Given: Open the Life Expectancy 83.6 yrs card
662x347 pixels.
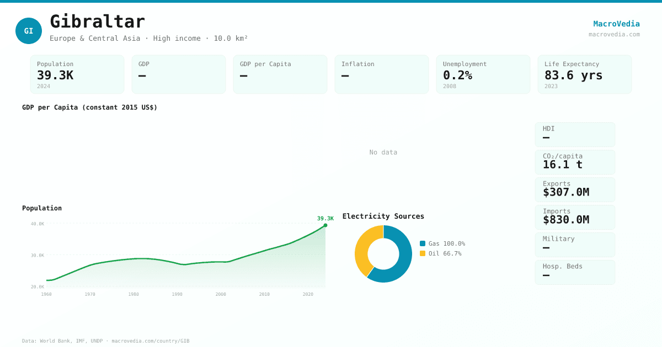Looking at the screenshot, I should (x=584, y=74).
